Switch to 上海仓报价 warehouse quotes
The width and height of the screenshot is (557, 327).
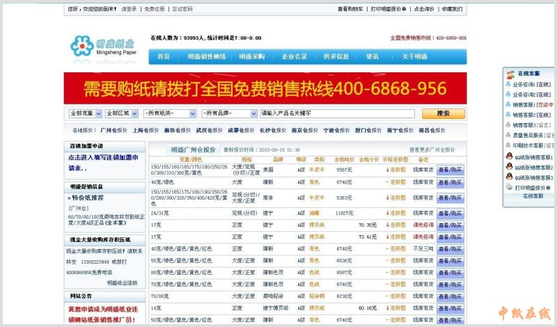point(146,130)
